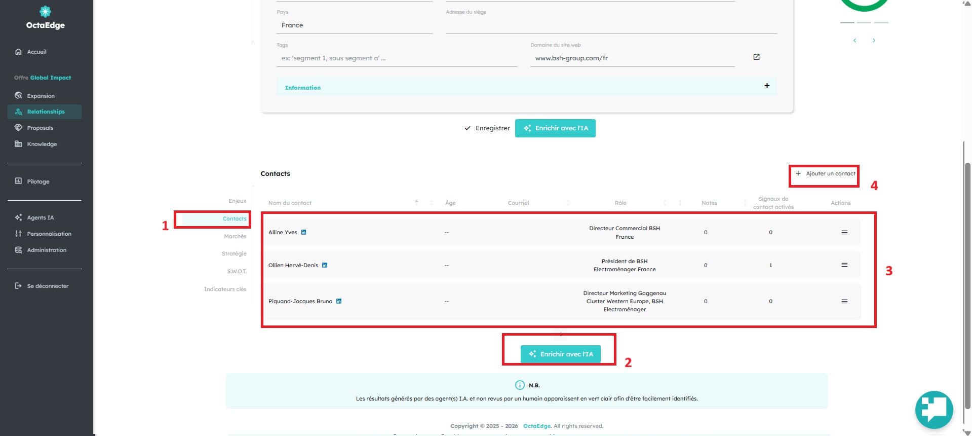Click the Knowledge library icon
972x436 pixels.
pos(19,144)
